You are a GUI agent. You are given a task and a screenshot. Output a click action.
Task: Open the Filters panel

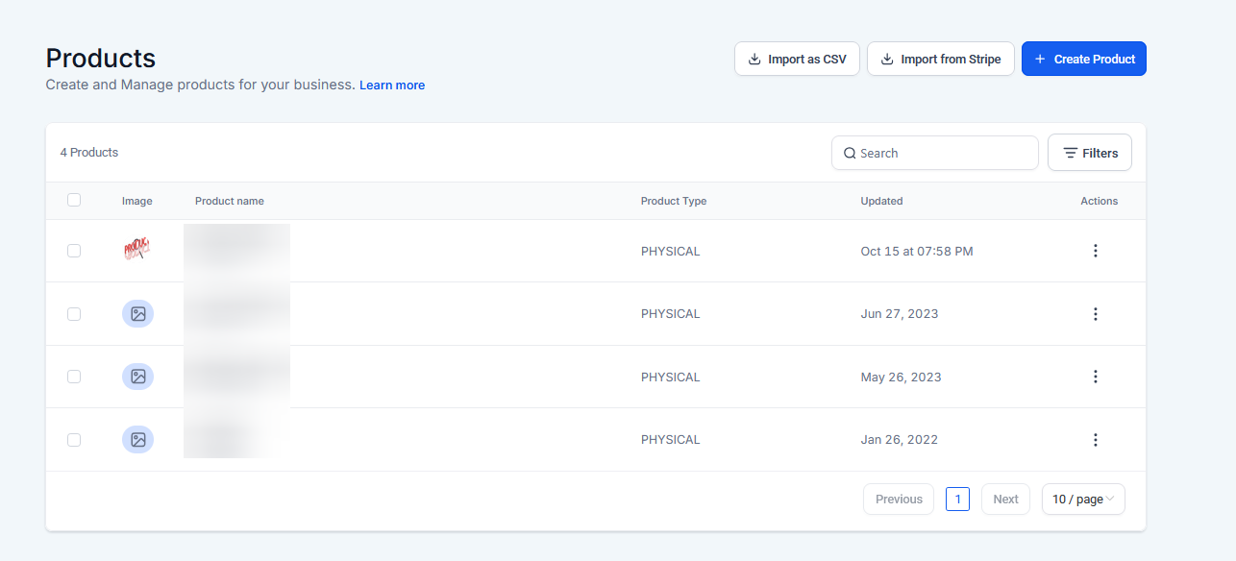[x=1089, y=153]
